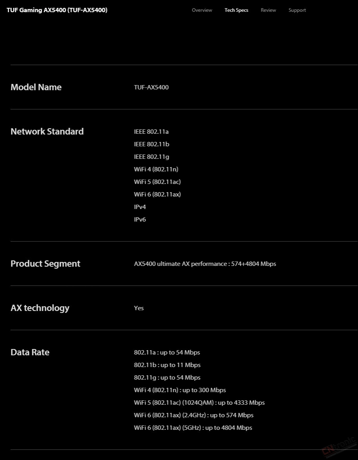Image resolution: width=358 pixels, height=460 pixels.
Task: Go to the Support tab
Action: 297,10
